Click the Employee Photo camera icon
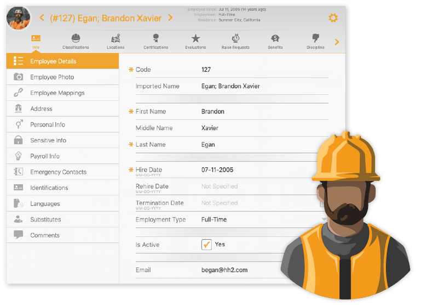Image resolution: width=438 pixels, height=305 pixels. [x=19, y=77]
